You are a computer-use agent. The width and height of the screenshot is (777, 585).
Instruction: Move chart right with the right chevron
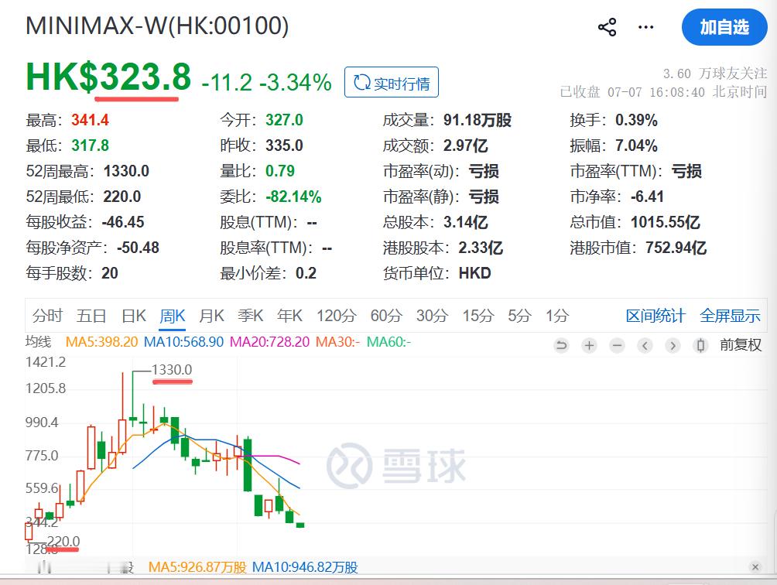click(x=673, y=345)
